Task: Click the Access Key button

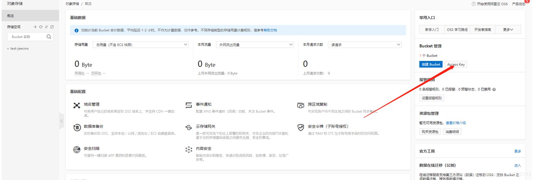Action: tap(456, 64)
